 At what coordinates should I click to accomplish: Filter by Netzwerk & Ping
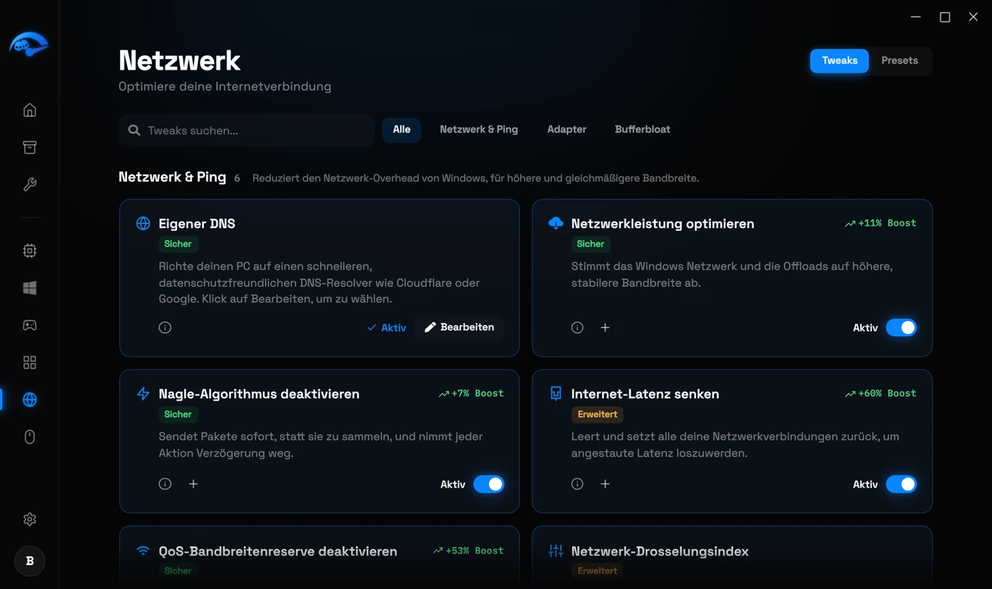[x=479, y=129]
